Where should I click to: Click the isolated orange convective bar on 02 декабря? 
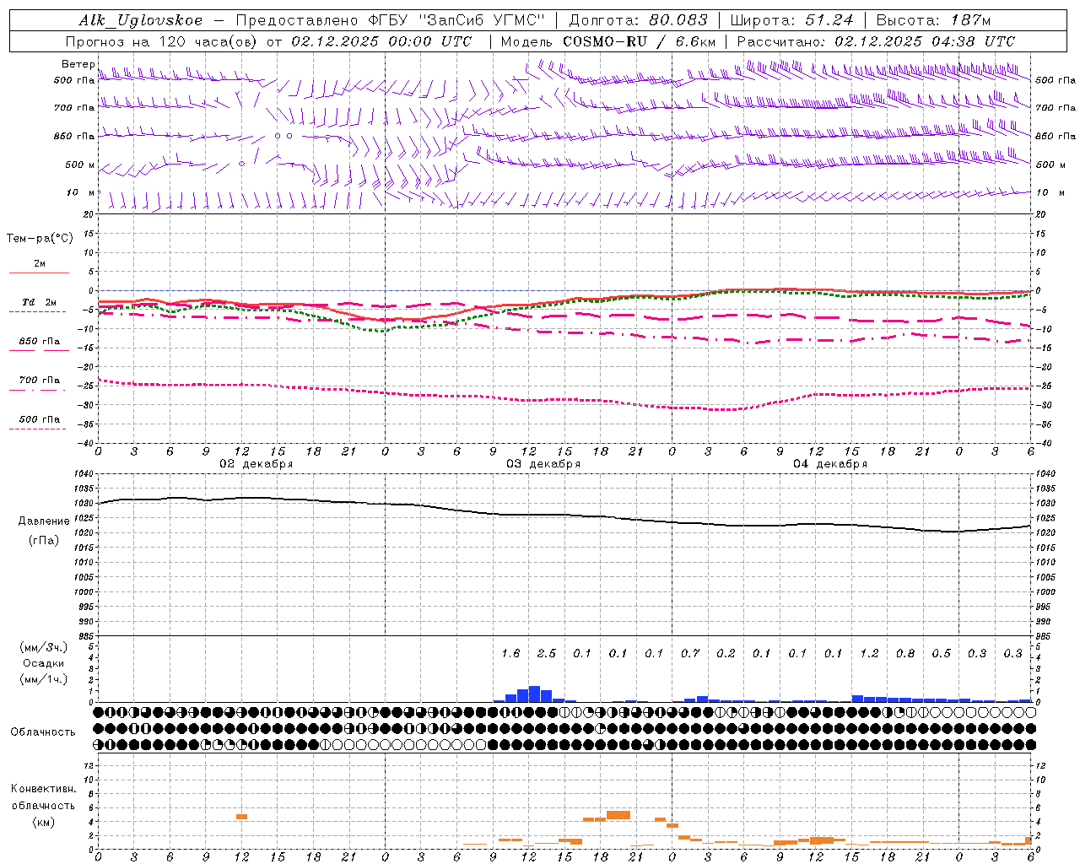[241, 817]
